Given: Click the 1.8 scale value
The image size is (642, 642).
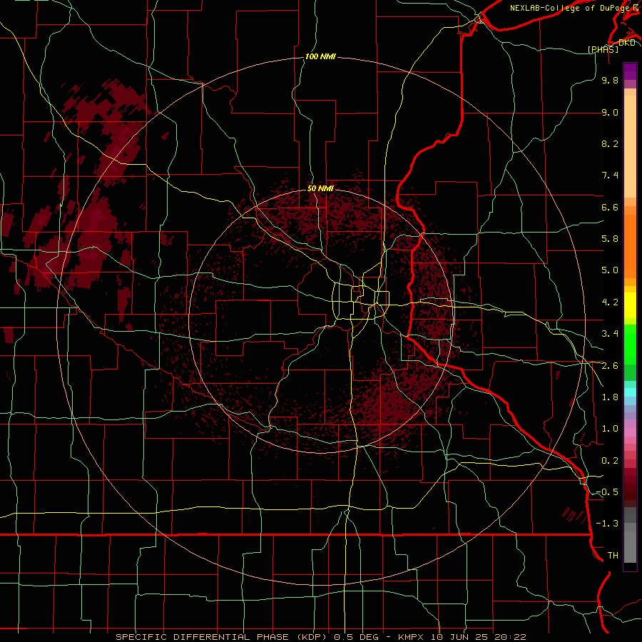Looking at the screenshot, I should (x=610, y=397).
